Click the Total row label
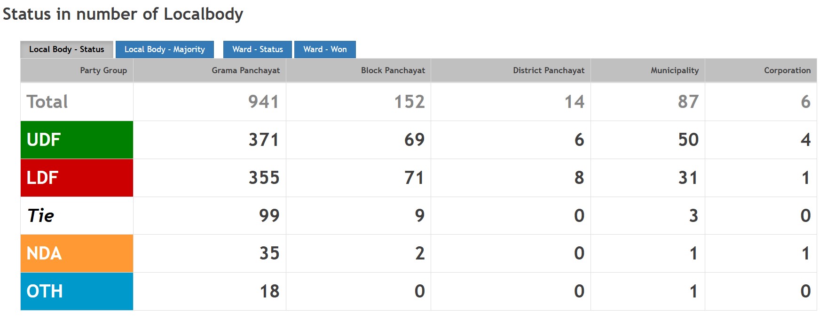The height and width of the screenshot is (320, 827). coord(47,102)
